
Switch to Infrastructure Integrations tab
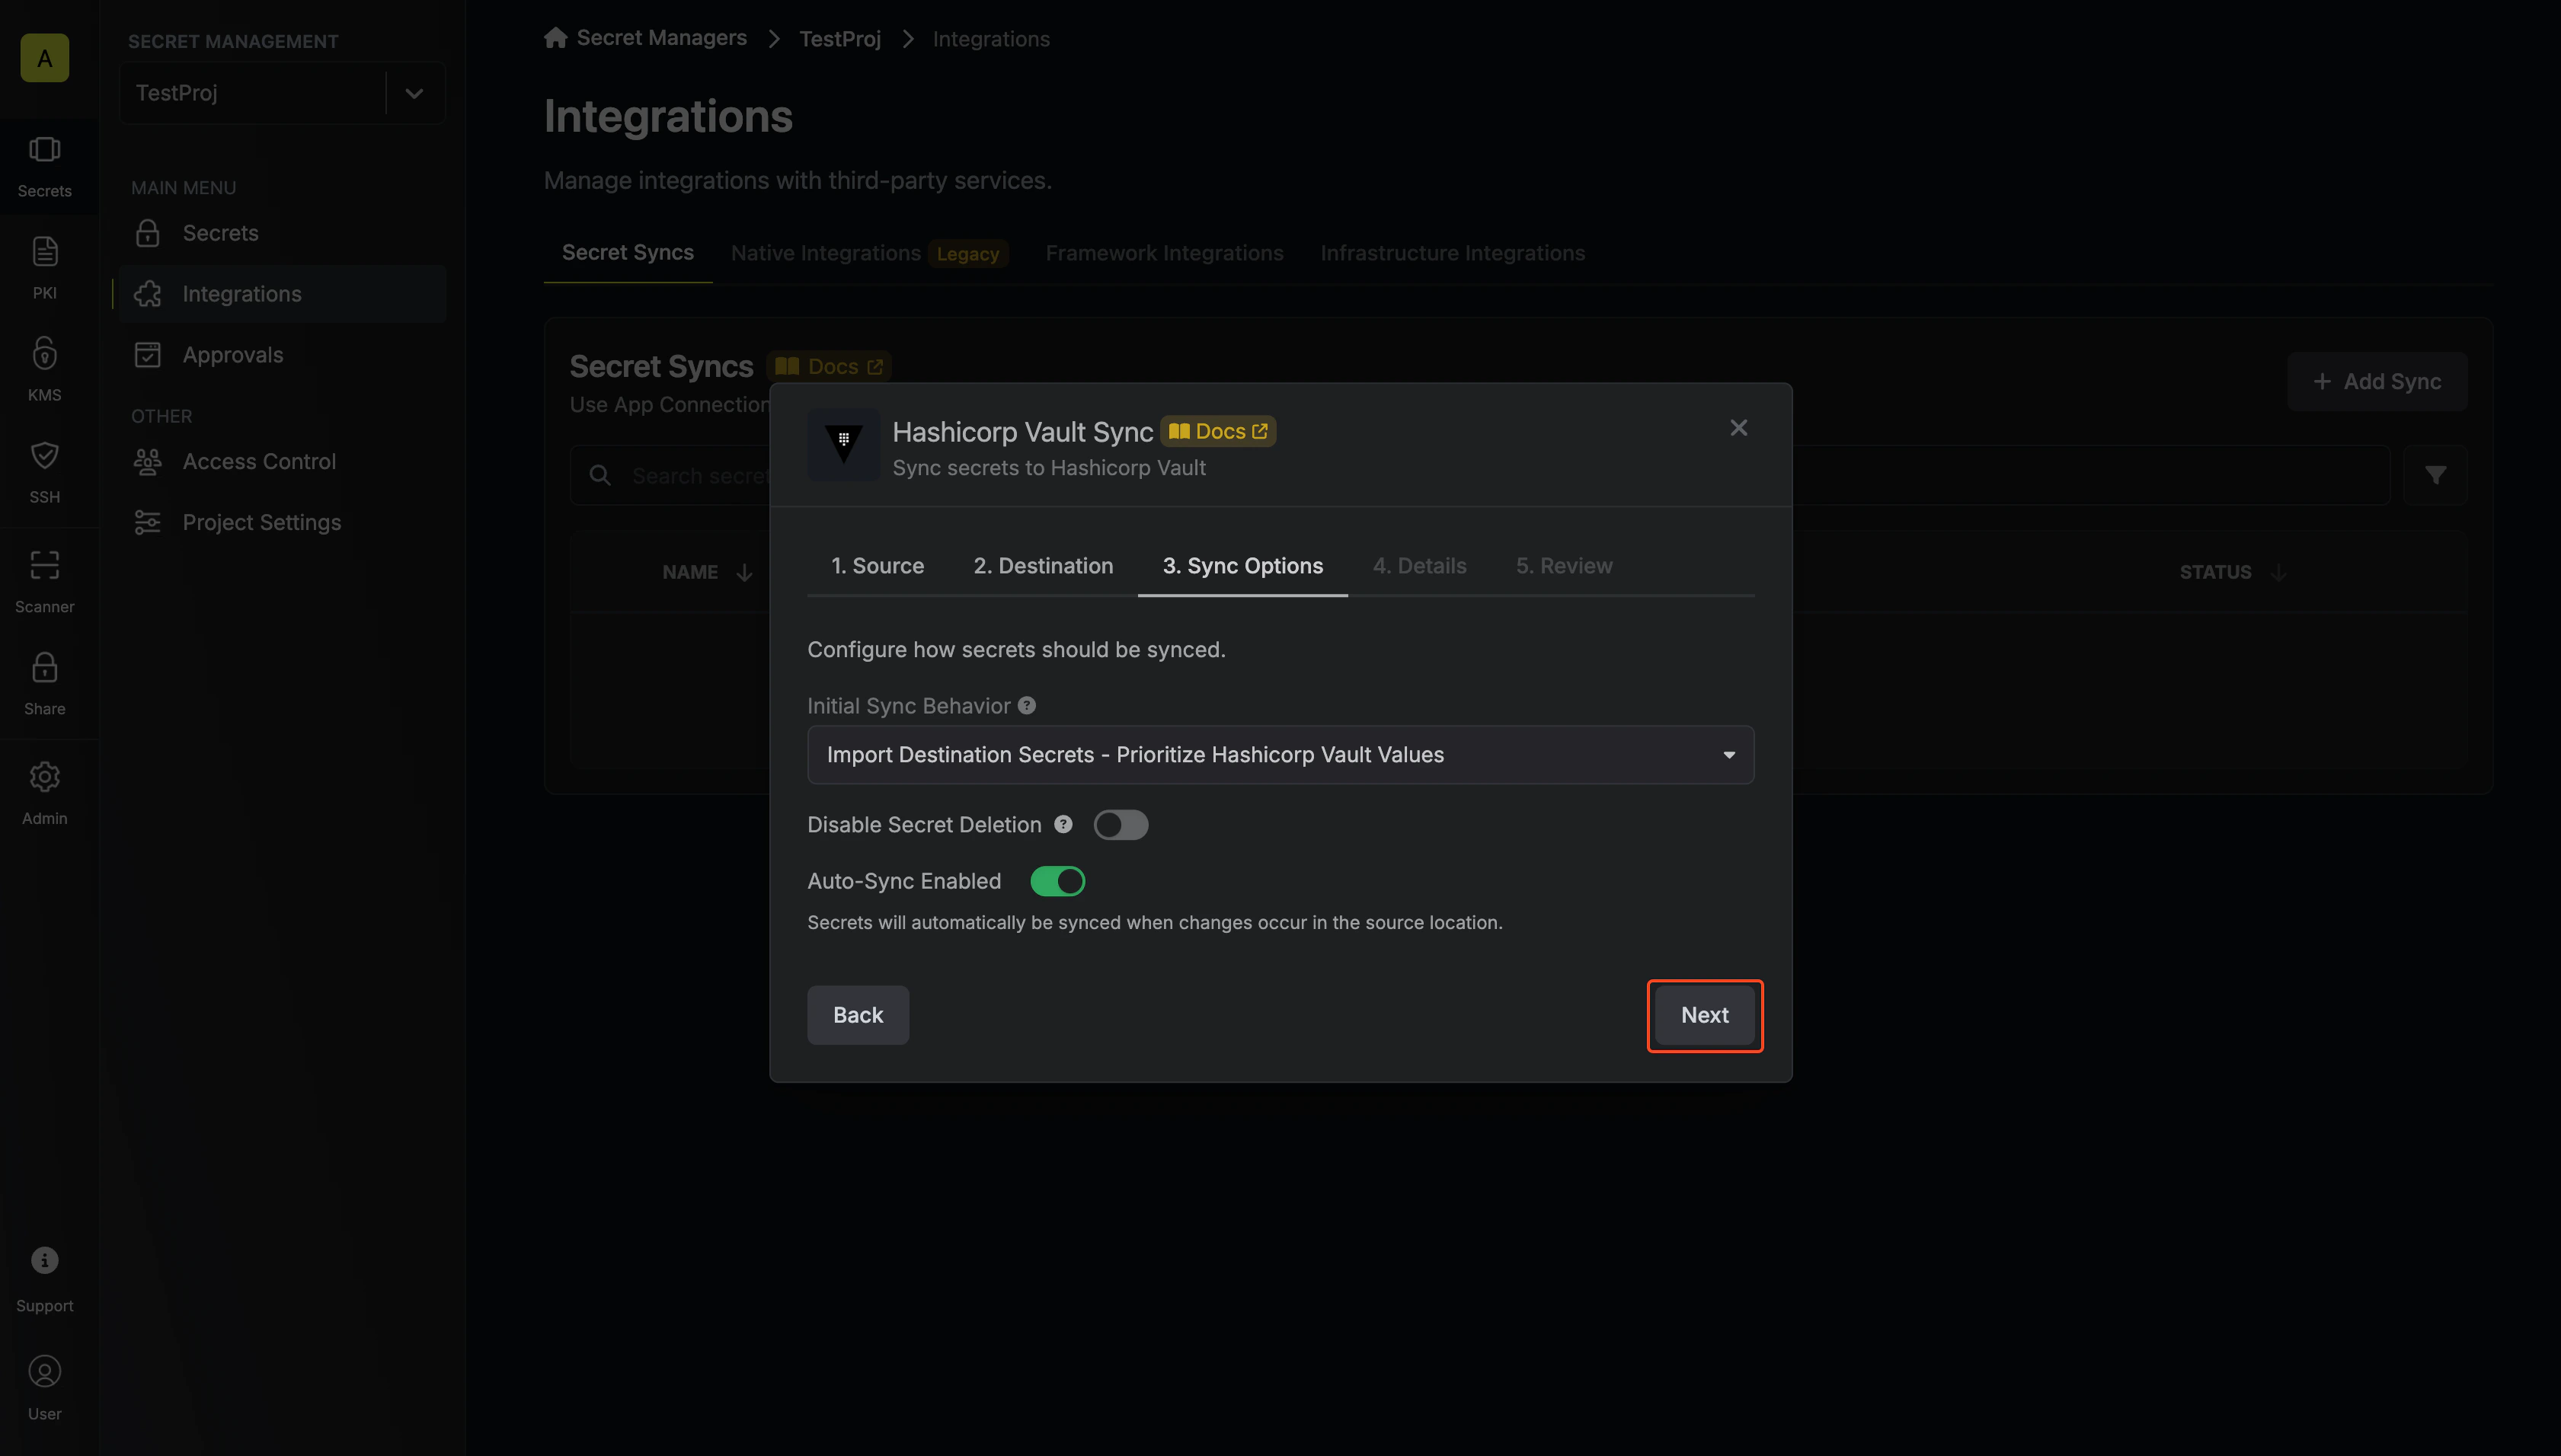click(x=1452, y=253)
